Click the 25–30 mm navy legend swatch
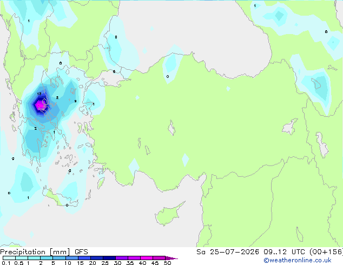 click(109, 258)
